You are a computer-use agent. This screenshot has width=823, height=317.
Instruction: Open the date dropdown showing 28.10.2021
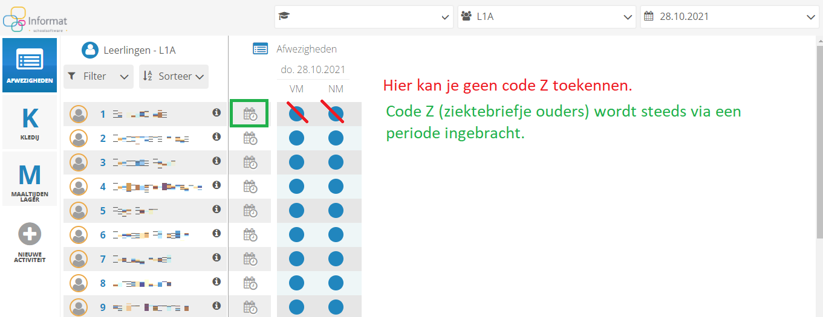(730, 17)
